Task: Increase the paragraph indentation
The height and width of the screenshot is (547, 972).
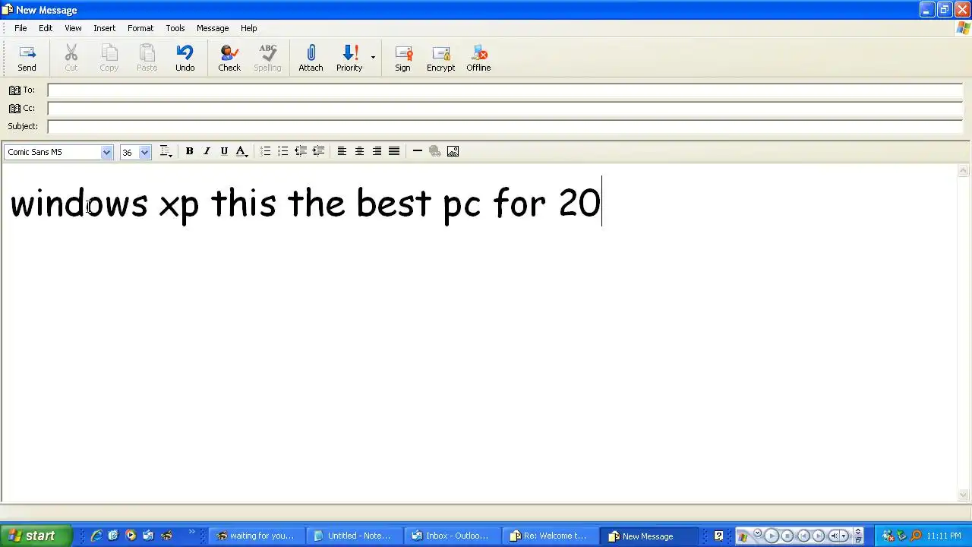Action: coord(318,151)
